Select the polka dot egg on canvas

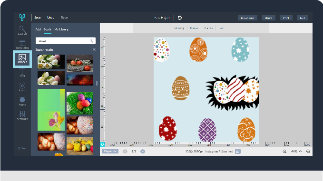[x=161, y=49]
